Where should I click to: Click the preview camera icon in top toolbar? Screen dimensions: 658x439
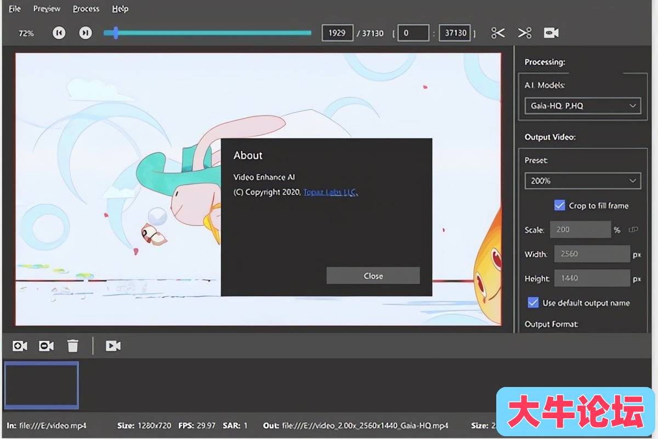point(551,33)
